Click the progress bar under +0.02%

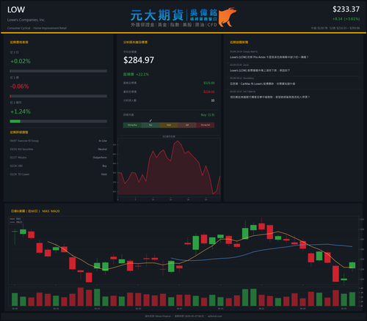(59, 71)
